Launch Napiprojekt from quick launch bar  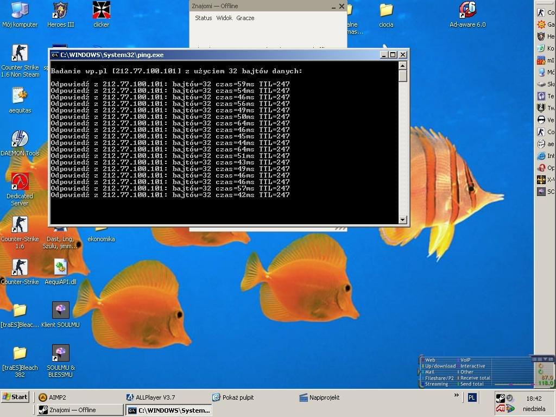tap(319, 397)
